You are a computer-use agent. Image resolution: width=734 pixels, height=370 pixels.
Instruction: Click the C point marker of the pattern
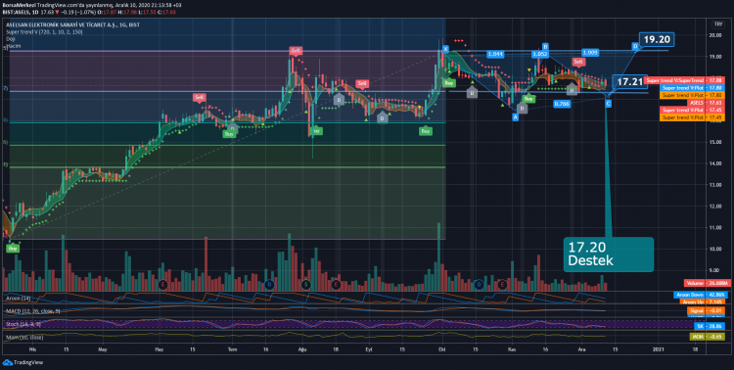click(608, 103)
